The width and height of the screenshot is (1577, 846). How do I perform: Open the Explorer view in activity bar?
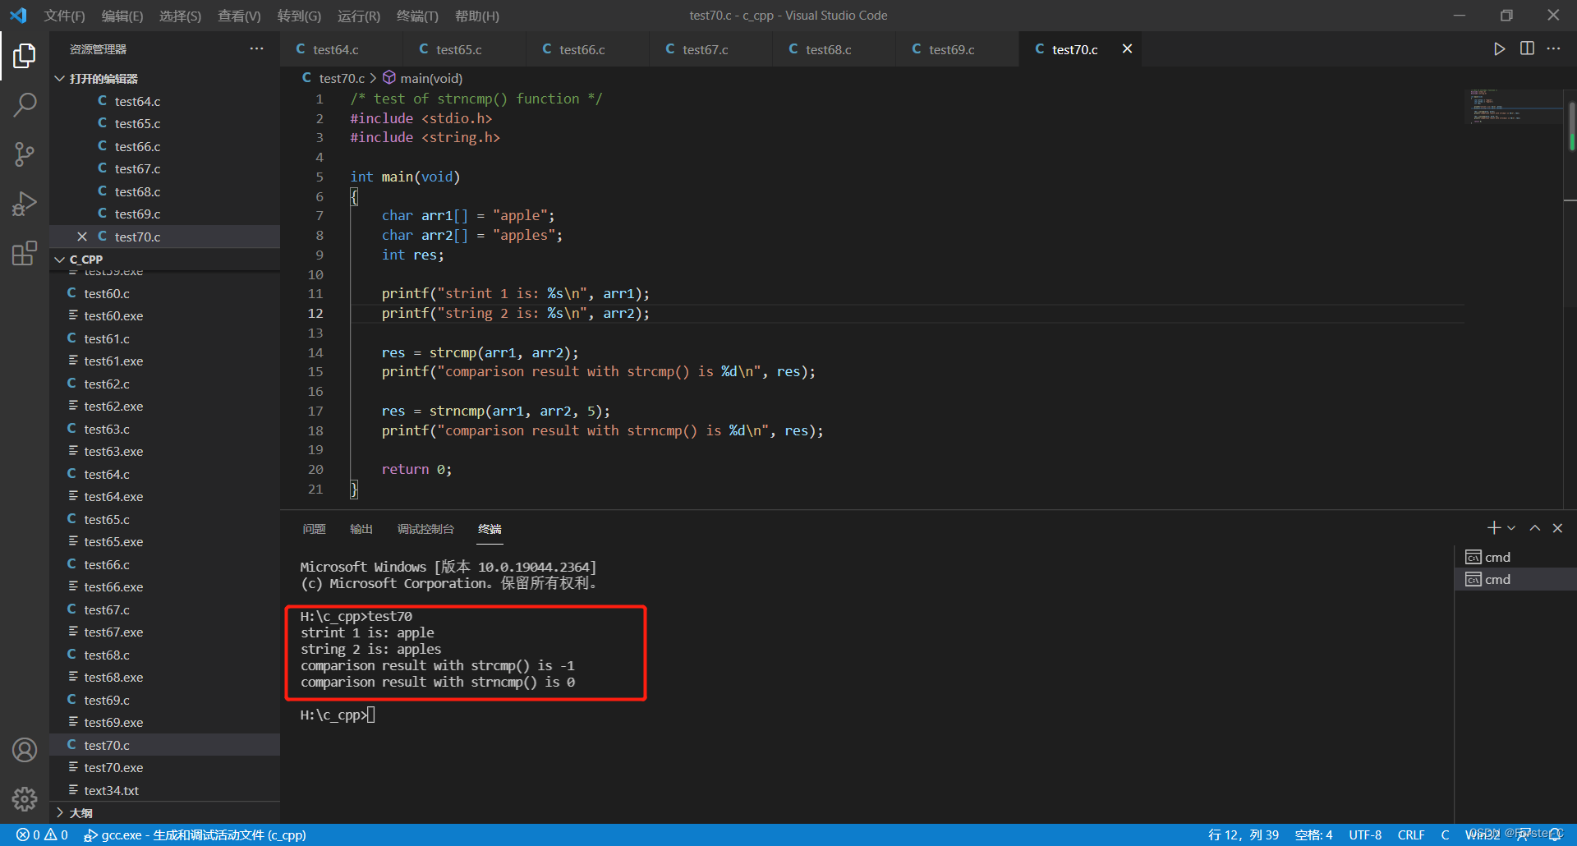click(x=25, y=56)
